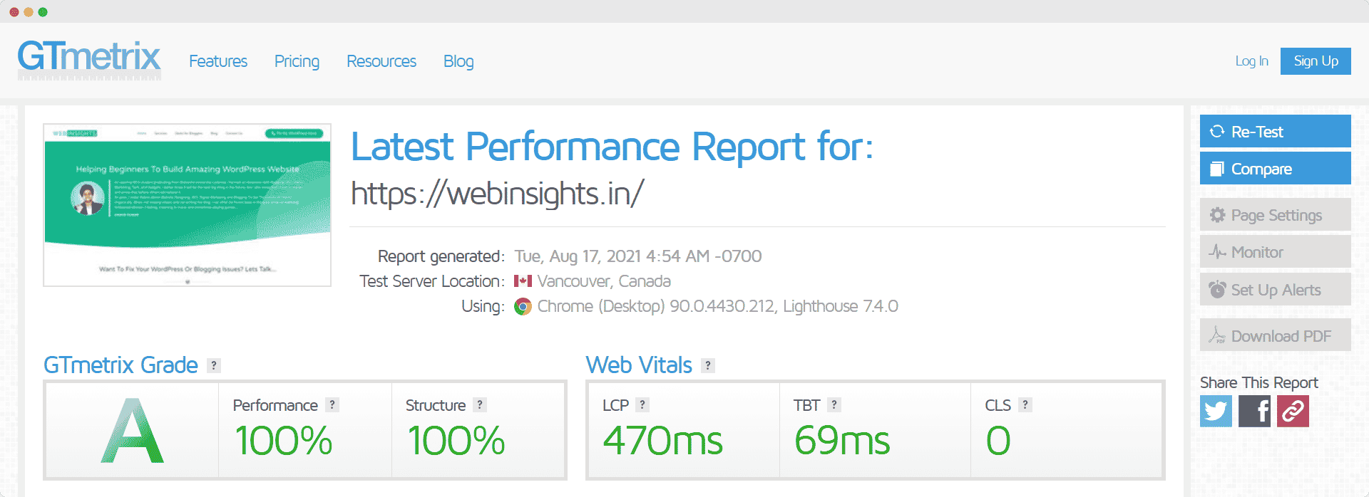The height and width of the screenshot is (497, 1369).
Task: Click the yellow window minimize button
Action: (x=29, y=12)
